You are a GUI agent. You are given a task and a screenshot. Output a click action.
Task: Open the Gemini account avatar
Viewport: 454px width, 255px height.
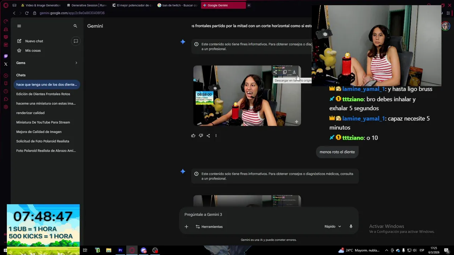click(445, 26)
